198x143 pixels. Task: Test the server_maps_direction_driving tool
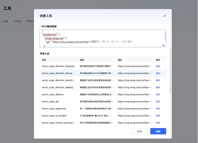[158, 73]
